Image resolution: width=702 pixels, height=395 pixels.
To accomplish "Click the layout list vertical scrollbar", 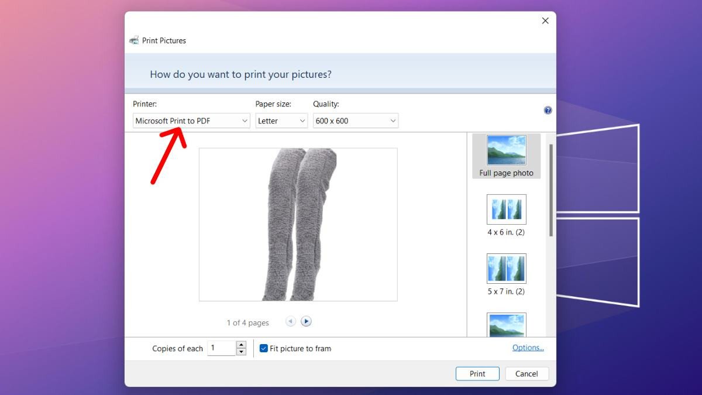I will click(550, 190).
